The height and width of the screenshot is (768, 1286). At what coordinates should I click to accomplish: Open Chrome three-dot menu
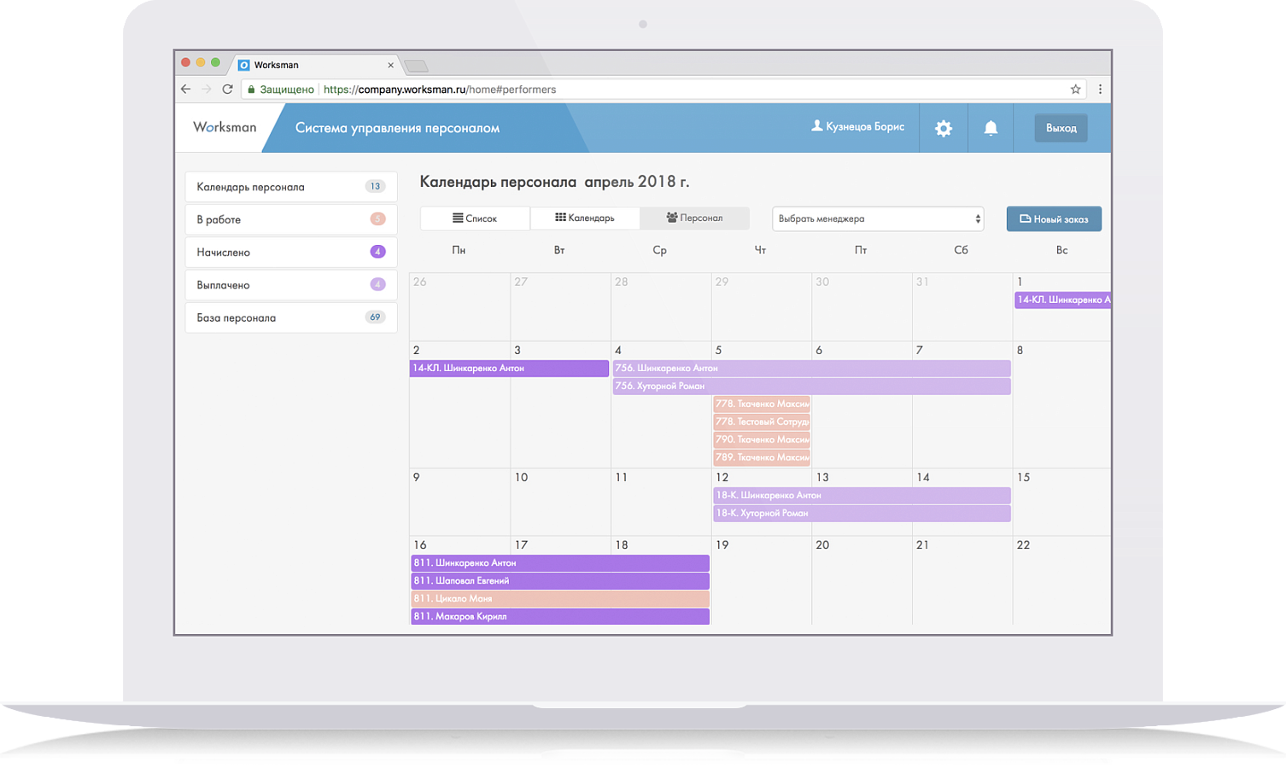[1100, 89]
